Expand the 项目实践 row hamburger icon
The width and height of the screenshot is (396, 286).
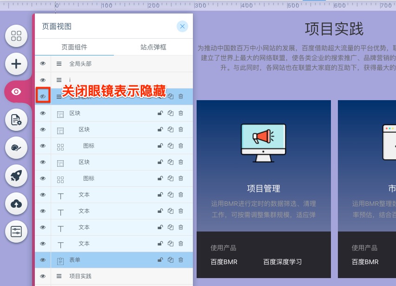coord(59,276)
